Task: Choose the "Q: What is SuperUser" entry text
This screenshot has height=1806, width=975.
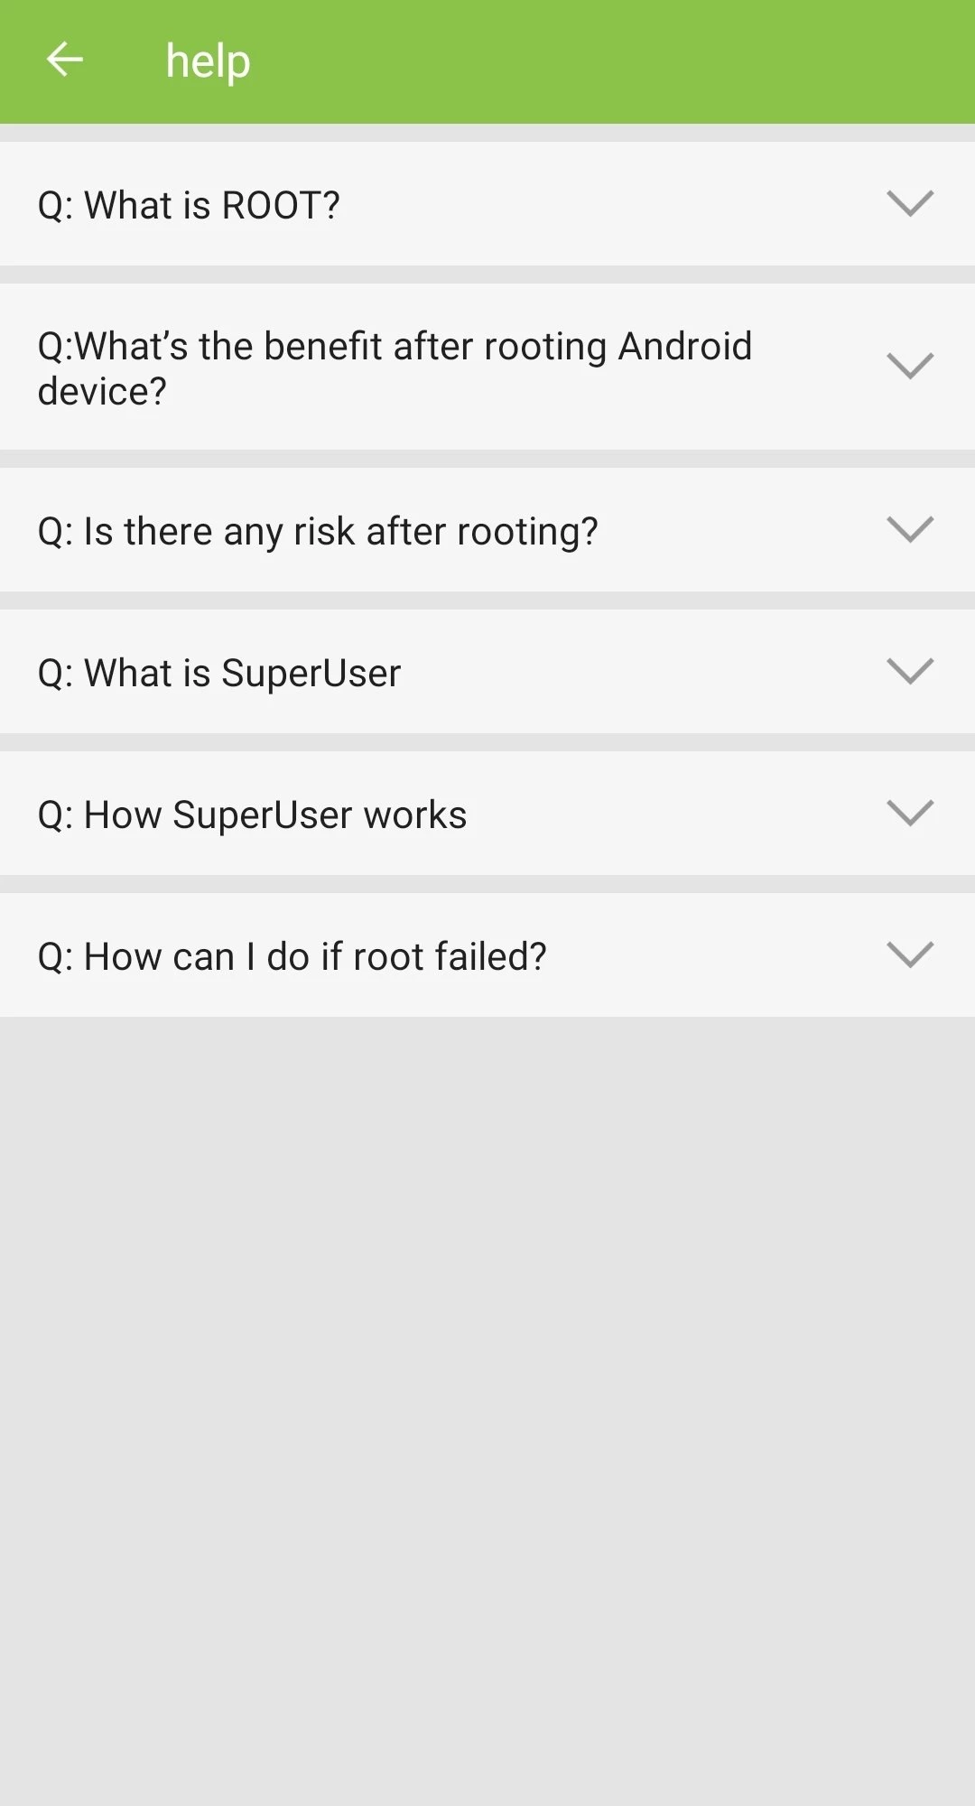Action: pos(219,673)
